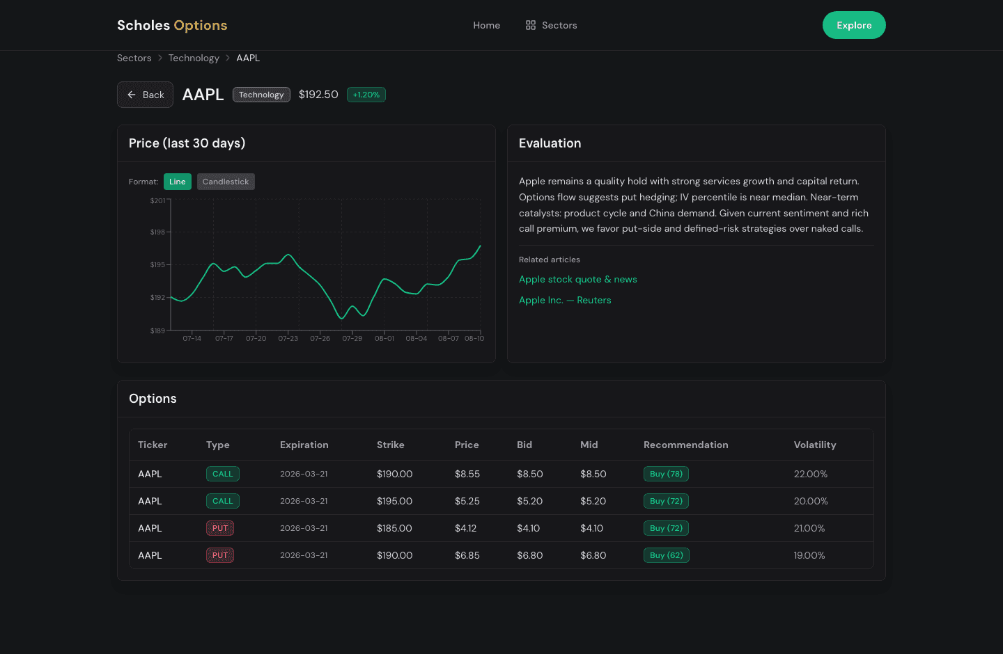Click the Sectors grid icon in navbar
Image resolution: width=1003 pixels, height=654 pixels.
[x=531, y=25]
